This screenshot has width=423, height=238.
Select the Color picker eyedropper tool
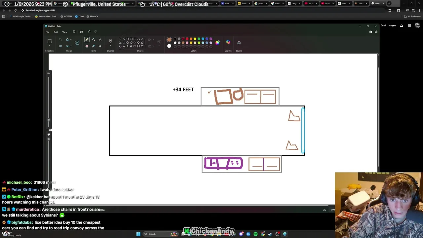pyautogui.click(x=94, y=46)
